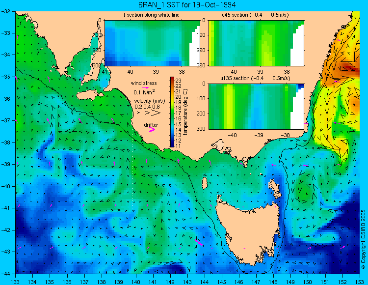The image size is (368, 285).
Task: Click the '23' label on colour bar
Action: [179, 81]
